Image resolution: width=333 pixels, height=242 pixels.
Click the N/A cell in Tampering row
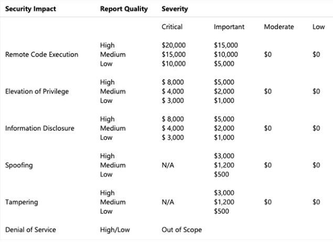click(168, 202)
